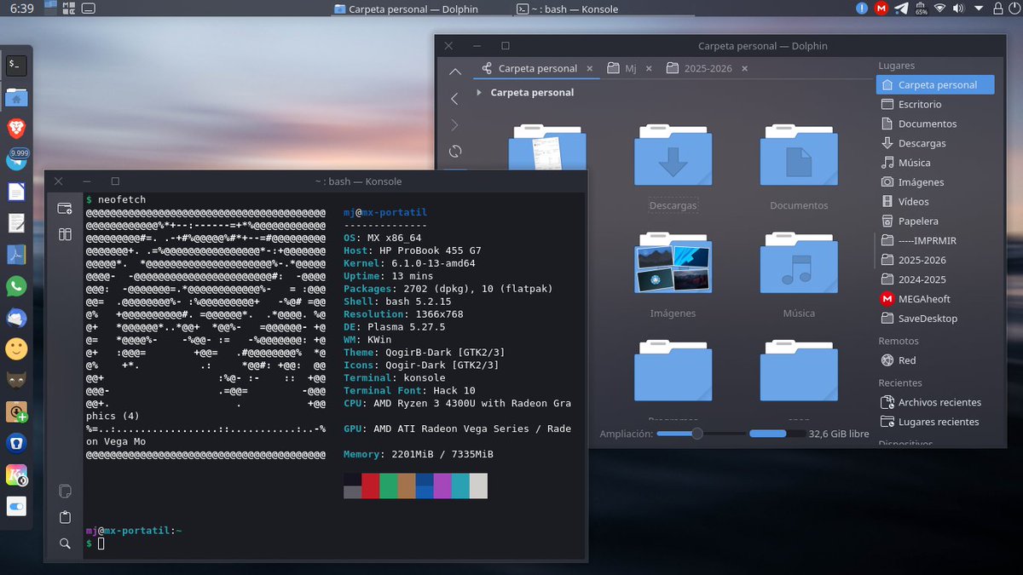The width and height of the screenshot is (1023, 575).
Task: Check battery status showing 65%
Action: 921,9
